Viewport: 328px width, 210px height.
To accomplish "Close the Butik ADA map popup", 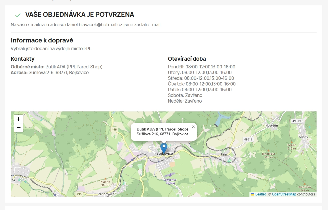I will tap(193, 127).
